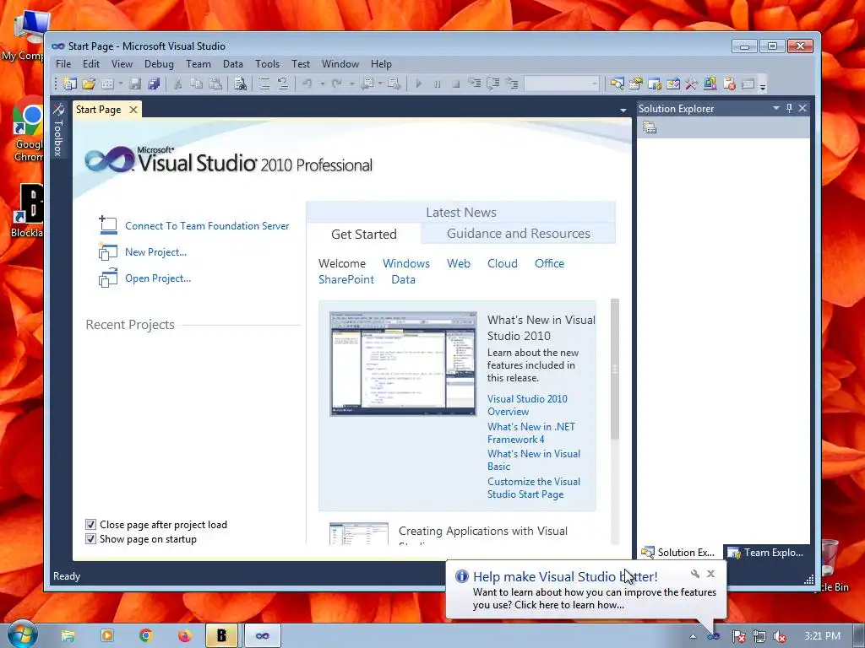Viewport: 865px width, 648px height.
Task: Click the Break All pause icon
Action: coord(437,84)
